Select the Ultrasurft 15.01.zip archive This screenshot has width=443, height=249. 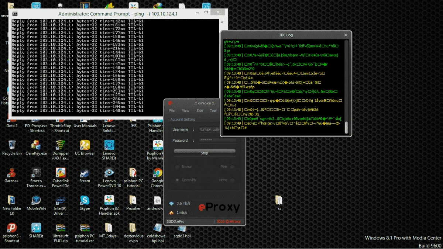pyautogui.click(x=61, y=232)
